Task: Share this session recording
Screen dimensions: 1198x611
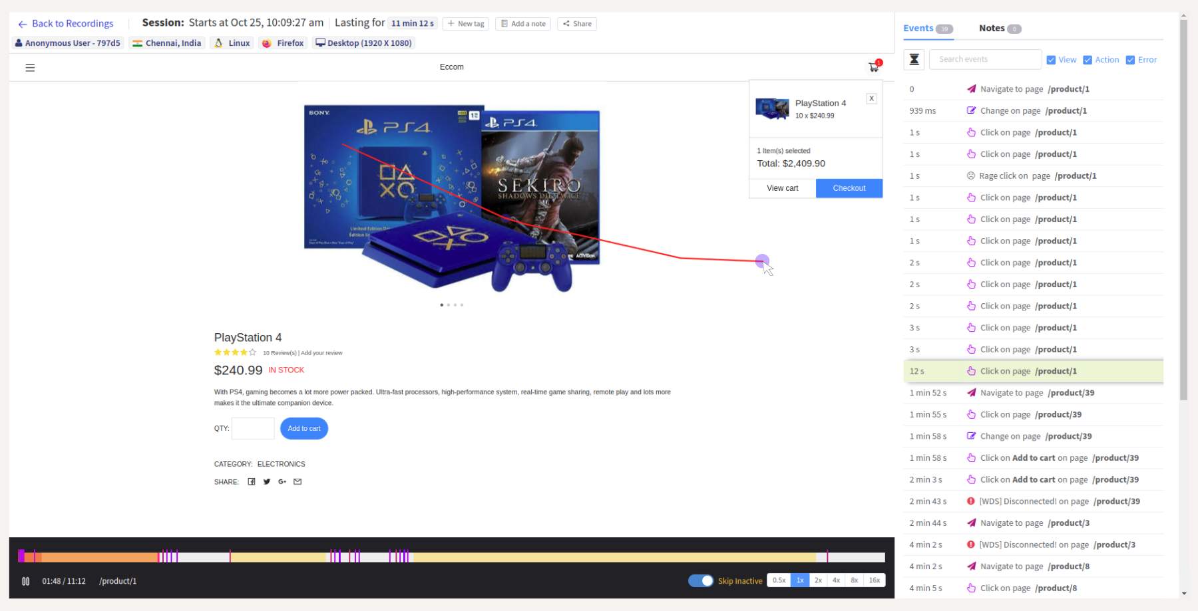Action: 577,24
